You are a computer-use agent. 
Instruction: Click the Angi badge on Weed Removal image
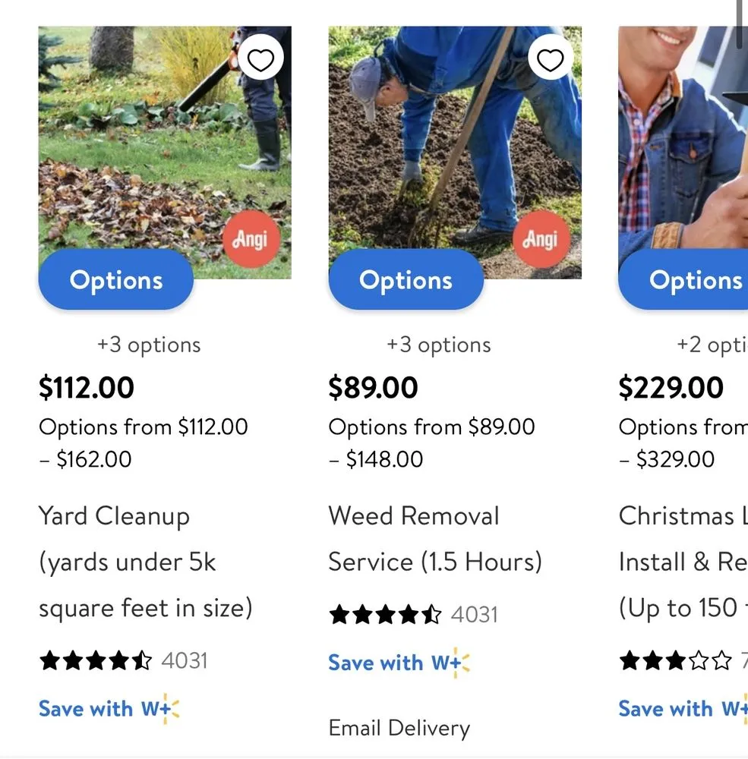(x=541, y=239)
